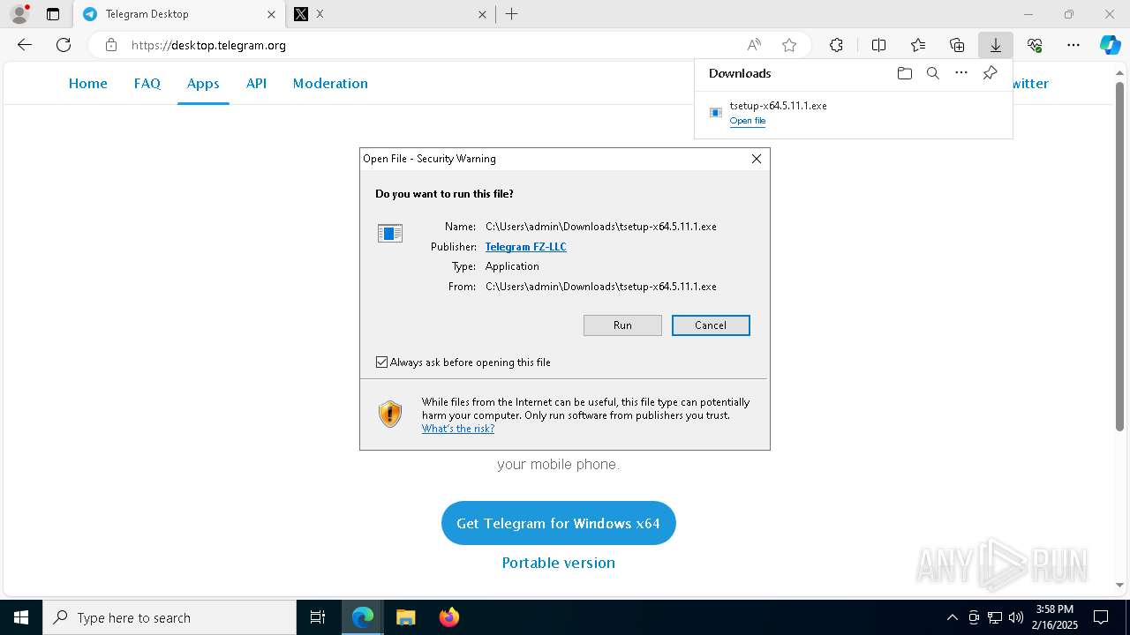The width and height of the screenshot is (1130, 635).
Task: Open the API nav item
Action: click(x=256, y=83)
